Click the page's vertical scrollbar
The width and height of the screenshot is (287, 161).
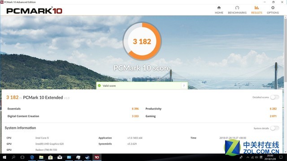coord(285,50)
